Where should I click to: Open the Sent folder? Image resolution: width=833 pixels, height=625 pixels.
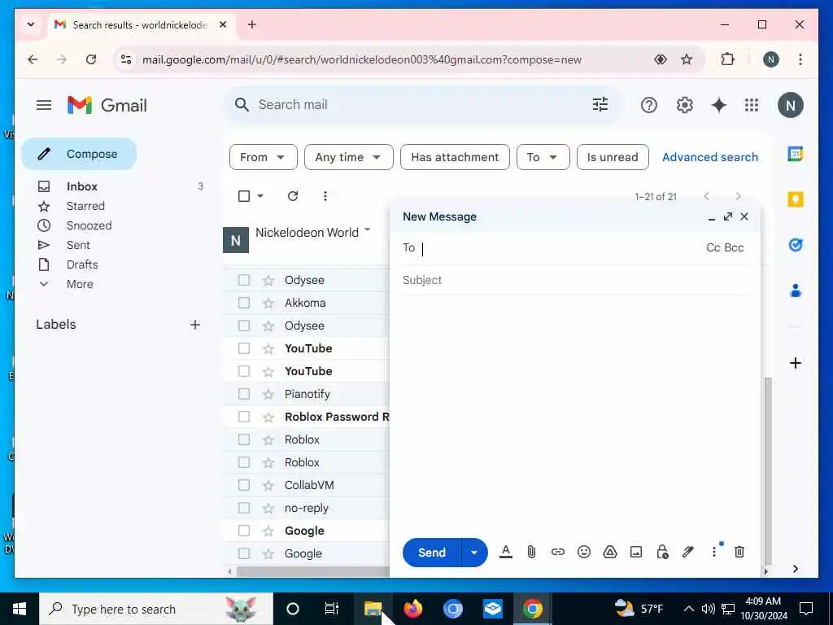tap(78, 245)
